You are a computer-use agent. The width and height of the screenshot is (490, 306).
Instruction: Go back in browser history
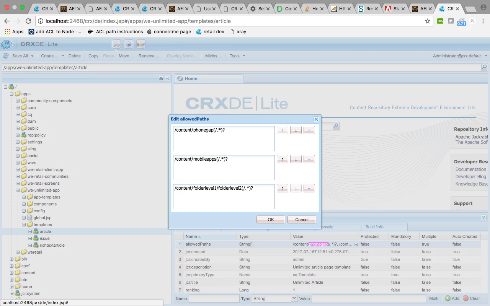click(x=7, y=21)
